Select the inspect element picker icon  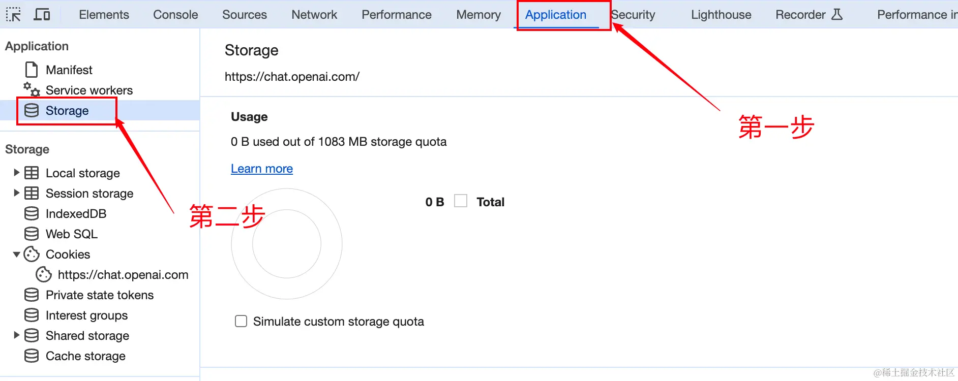click(x=13, y=14)
